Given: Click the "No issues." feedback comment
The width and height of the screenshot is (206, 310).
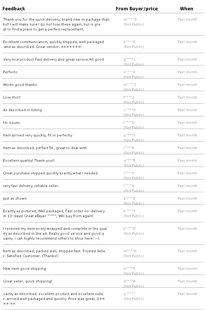Looking at the screenshot, I should click(x=12, y=123).
